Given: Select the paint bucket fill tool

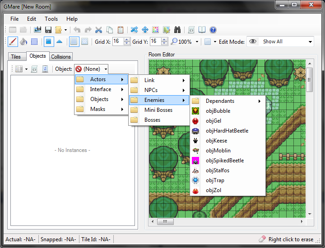Looking at the screenshot, I should click(23, 41).
